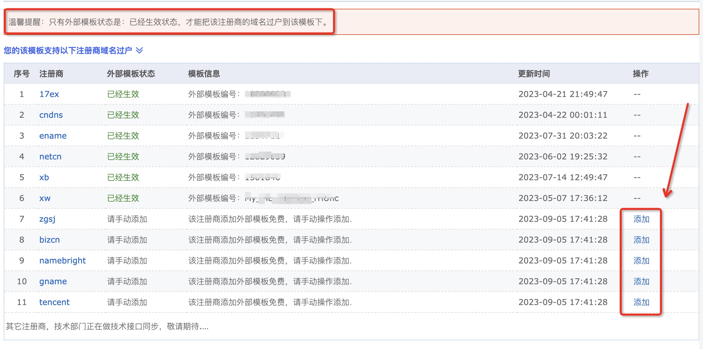Click 添加 for the tencent row

tap(641, 302)
